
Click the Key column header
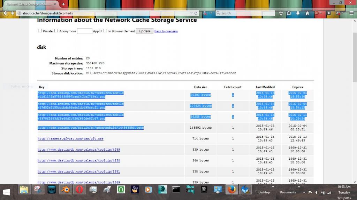click(42, 87)
